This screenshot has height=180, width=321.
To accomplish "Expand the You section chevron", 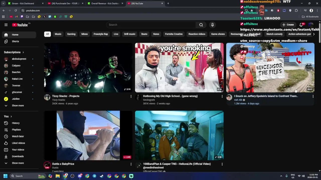I will pos(11,116).
